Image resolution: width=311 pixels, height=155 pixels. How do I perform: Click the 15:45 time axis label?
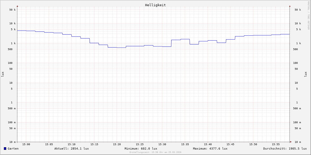click(230, 144)
